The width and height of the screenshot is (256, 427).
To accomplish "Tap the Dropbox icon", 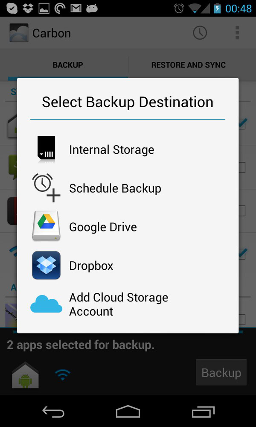I will coord(46,265).
